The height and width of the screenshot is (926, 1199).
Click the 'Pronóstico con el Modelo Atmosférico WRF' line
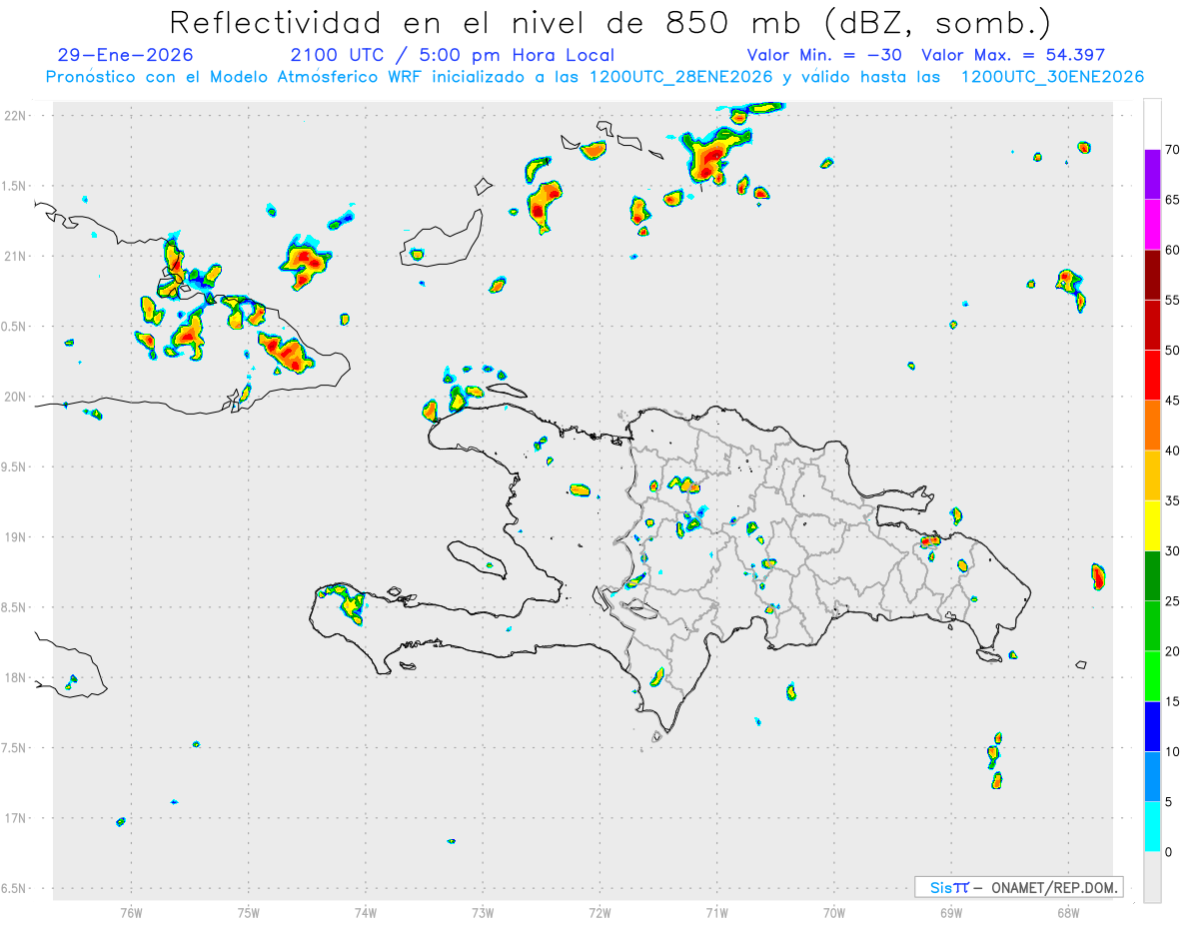594,77
